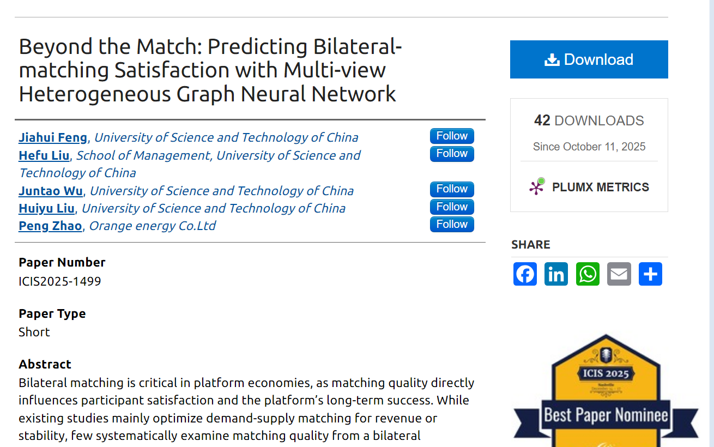This screenshot has height=447, width=714.
Task: Share paper by Email icon
Action: coord(619,274)
